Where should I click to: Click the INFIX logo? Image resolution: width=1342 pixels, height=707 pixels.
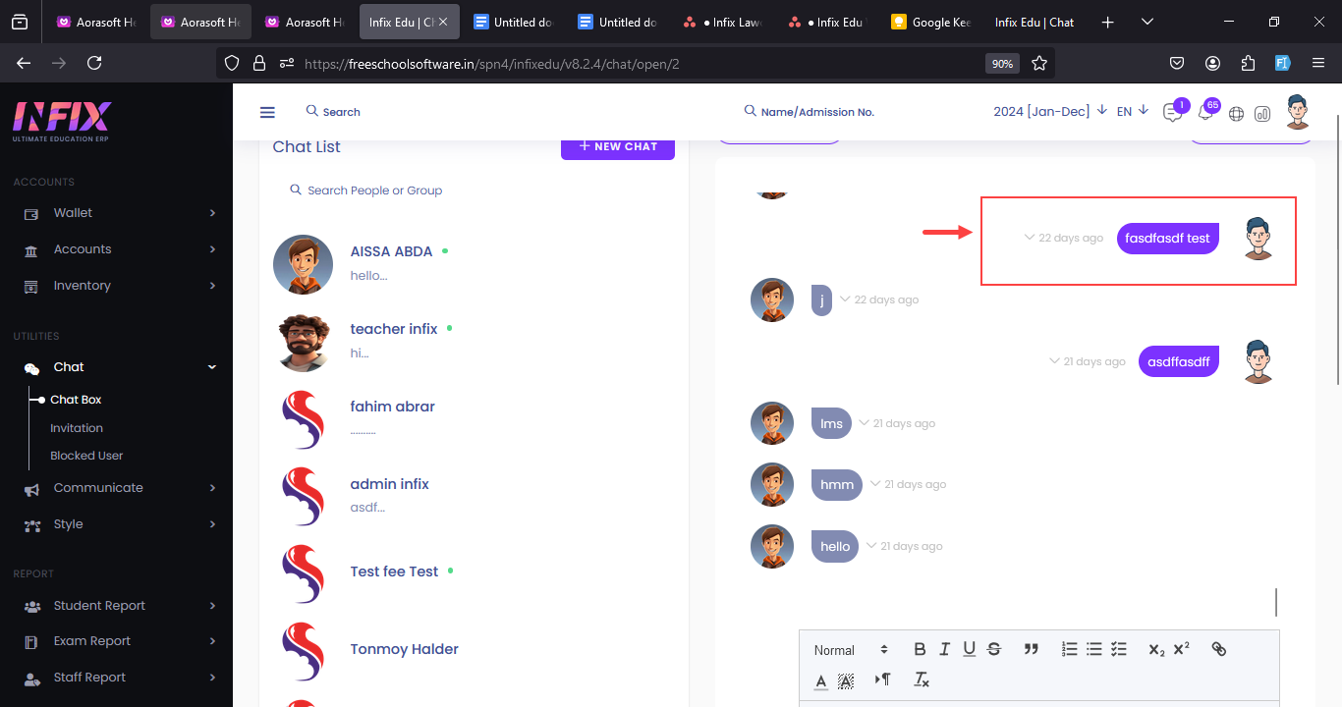[x=62, y=123]
